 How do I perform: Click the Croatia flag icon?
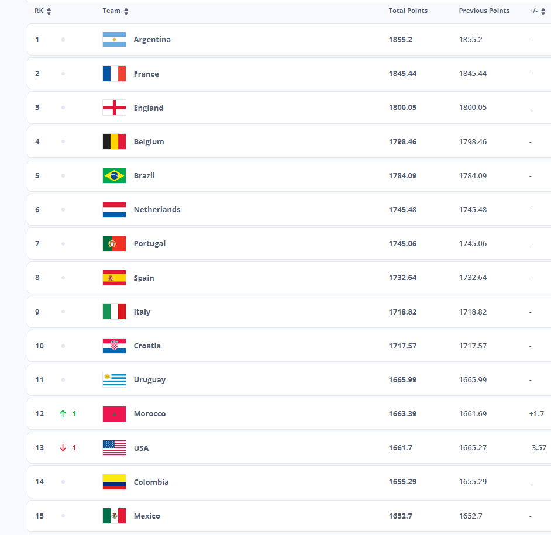coord(114,346)
